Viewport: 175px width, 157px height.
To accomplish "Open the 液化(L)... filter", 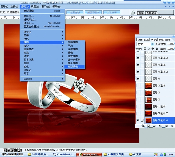I will click(x=29, y=23).
